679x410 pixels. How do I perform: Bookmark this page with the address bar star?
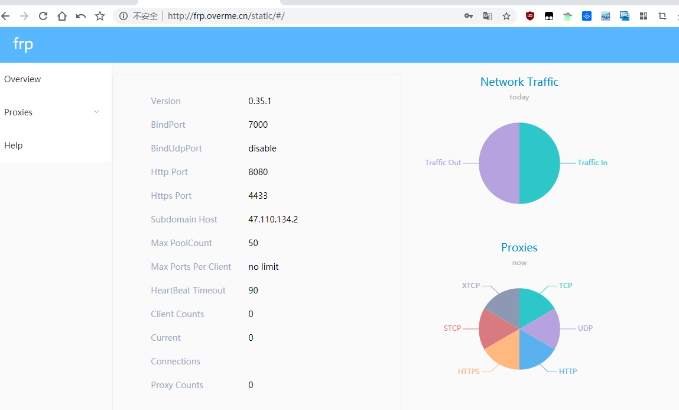(x=506, y=16)
